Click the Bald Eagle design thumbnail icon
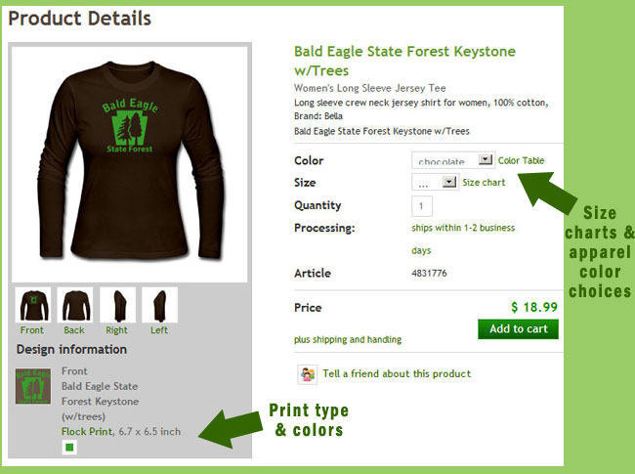Viewport: 635px width, 474px height. point(34,387)
